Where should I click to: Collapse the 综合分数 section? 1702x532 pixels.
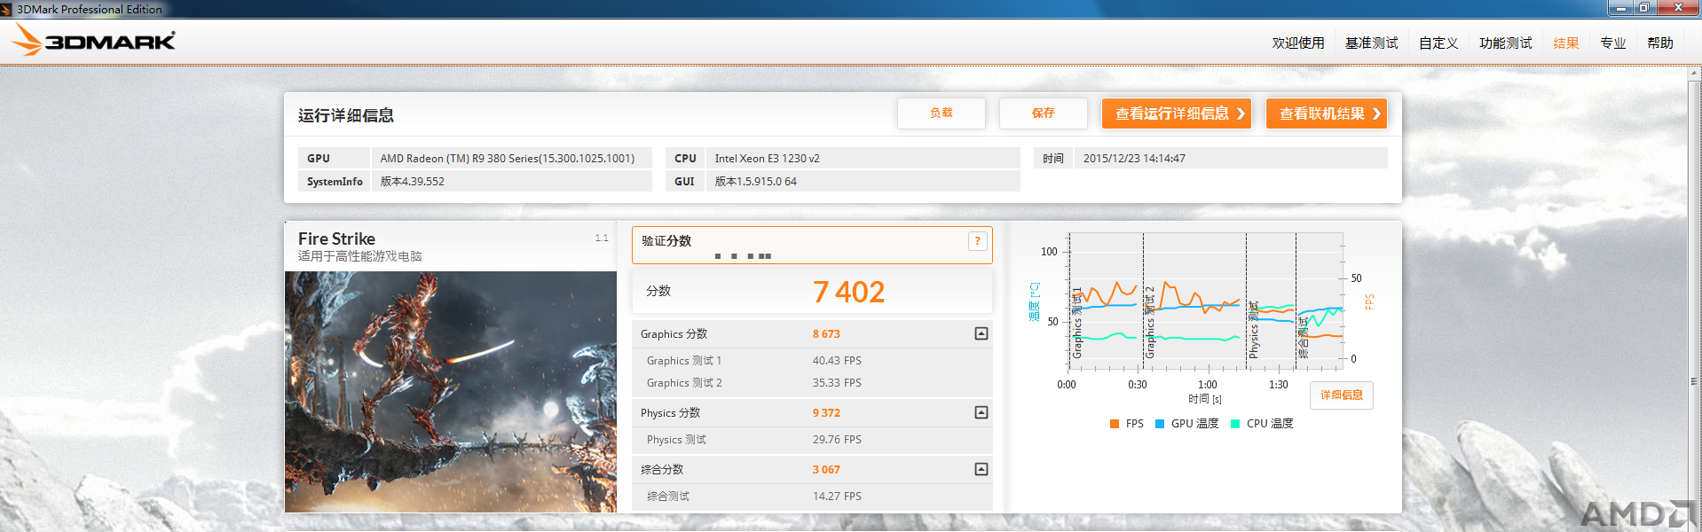point(981,469)
